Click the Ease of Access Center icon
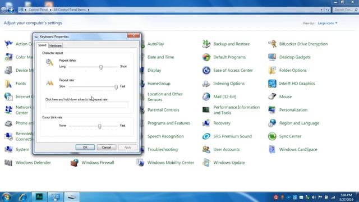The image size is (359, 202). coord(206,70)
